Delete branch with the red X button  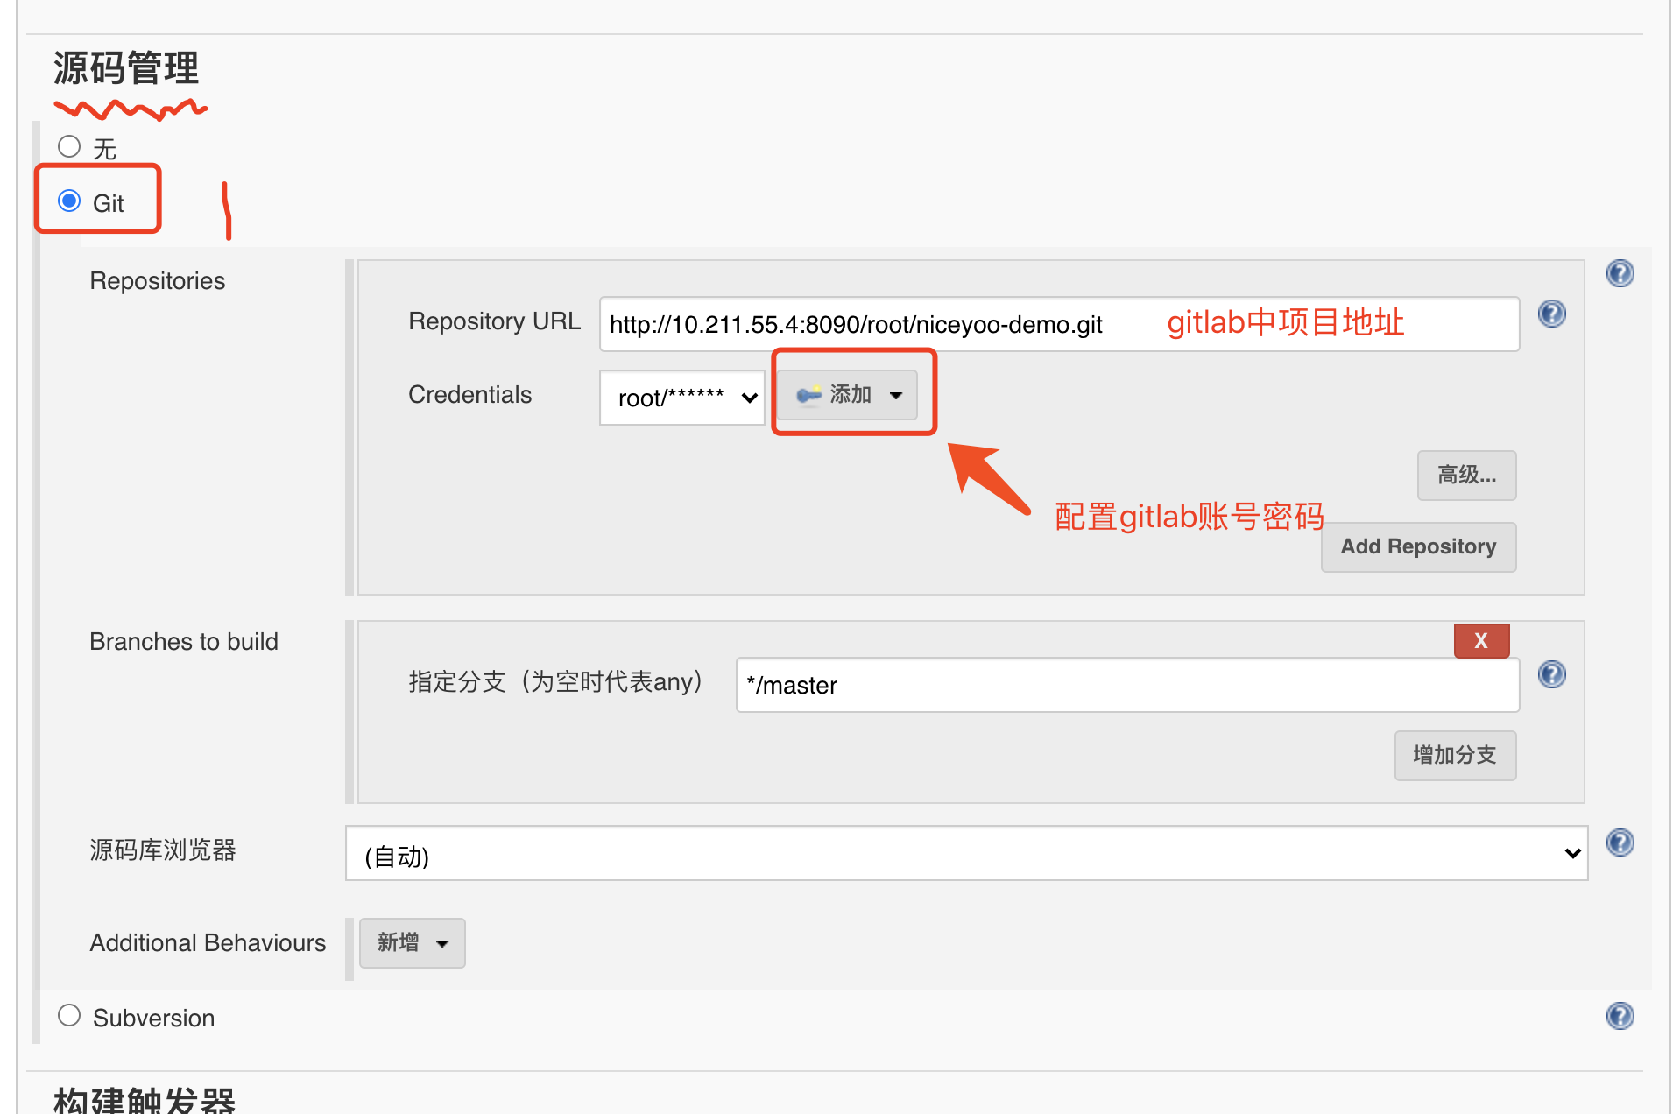[1481, 641]
